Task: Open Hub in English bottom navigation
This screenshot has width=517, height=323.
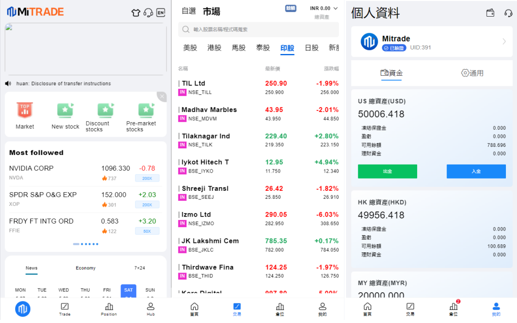Action: coord(151,309)
